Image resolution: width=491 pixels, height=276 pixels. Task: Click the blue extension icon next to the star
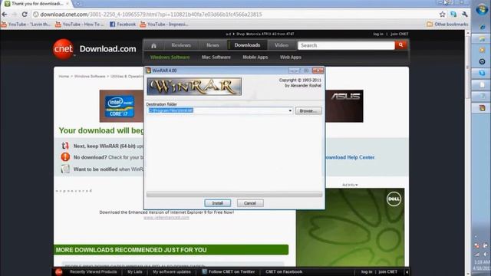coord(453,15)
